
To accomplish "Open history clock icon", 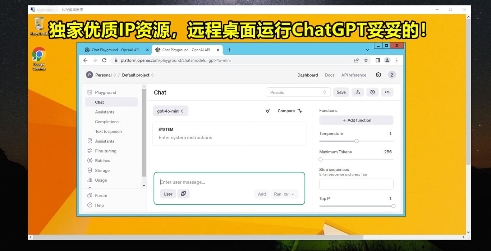I will point(372,92).
